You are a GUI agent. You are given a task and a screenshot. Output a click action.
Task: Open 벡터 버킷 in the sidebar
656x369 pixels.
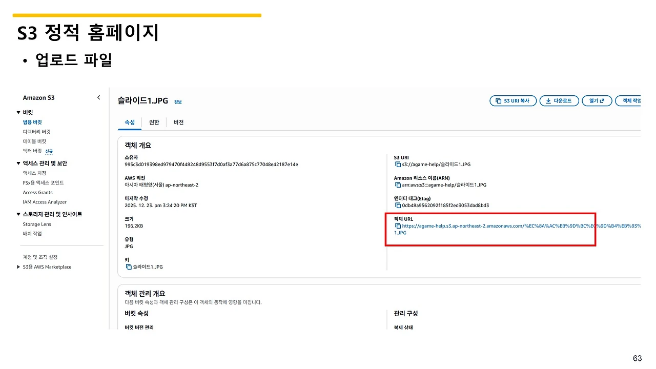(x=32, y=151)
